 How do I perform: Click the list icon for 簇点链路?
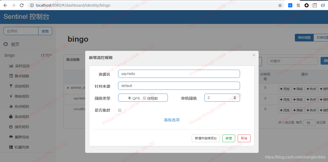point(11,76)
